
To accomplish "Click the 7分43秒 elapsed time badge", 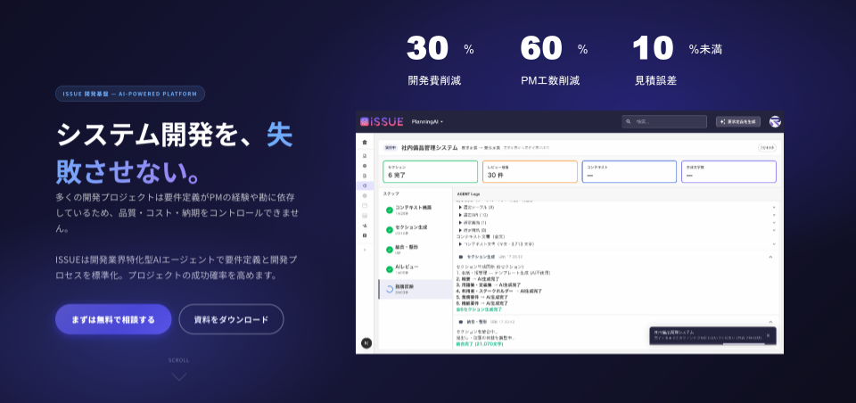I will pyautogui.click(x=767, y=147).
